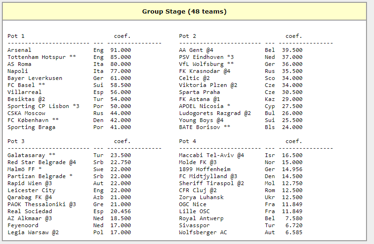Click CSKA Moscow team name
This screenshot has height=244, width=374.
(x=26, y=113)
